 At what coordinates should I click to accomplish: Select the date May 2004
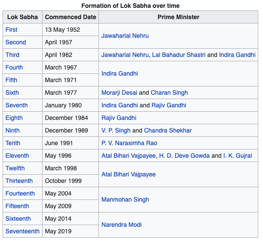coord(58,193)
